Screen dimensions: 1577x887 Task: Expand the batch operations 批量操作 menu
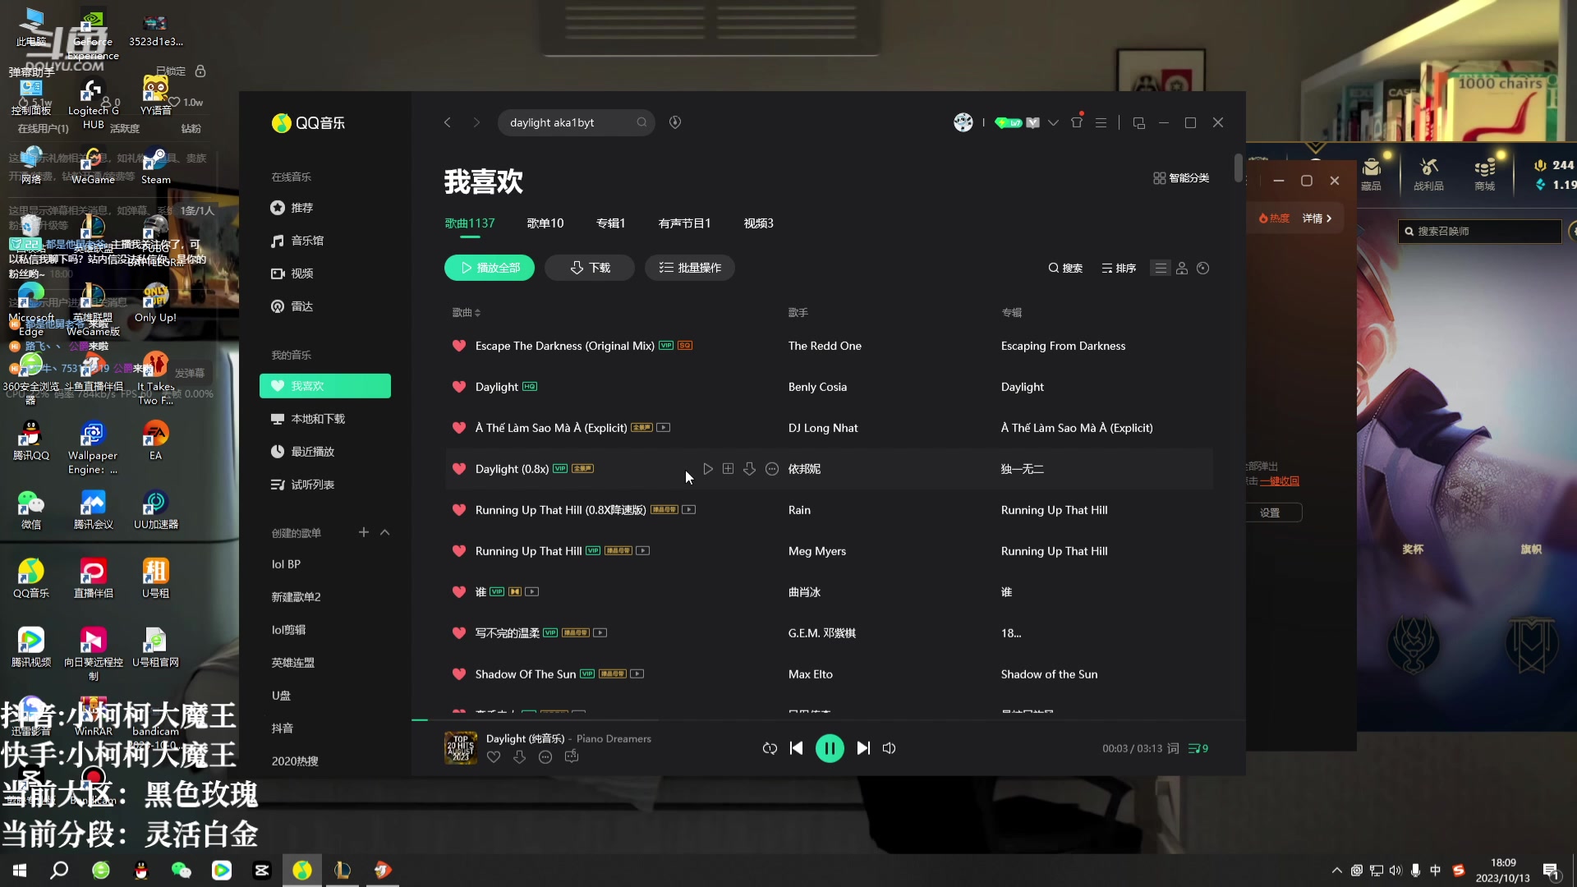coord(690,268)
